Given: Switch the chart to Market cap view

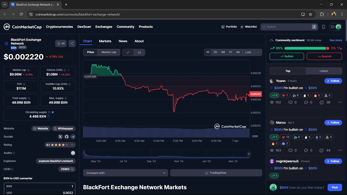Looking at the screenshot, I should (109, 52).
